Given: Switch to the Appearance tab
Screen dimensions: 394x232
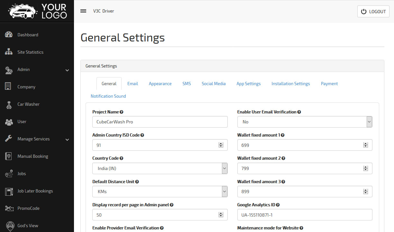Looking at the screenshot, I should [x=160, y=84].
